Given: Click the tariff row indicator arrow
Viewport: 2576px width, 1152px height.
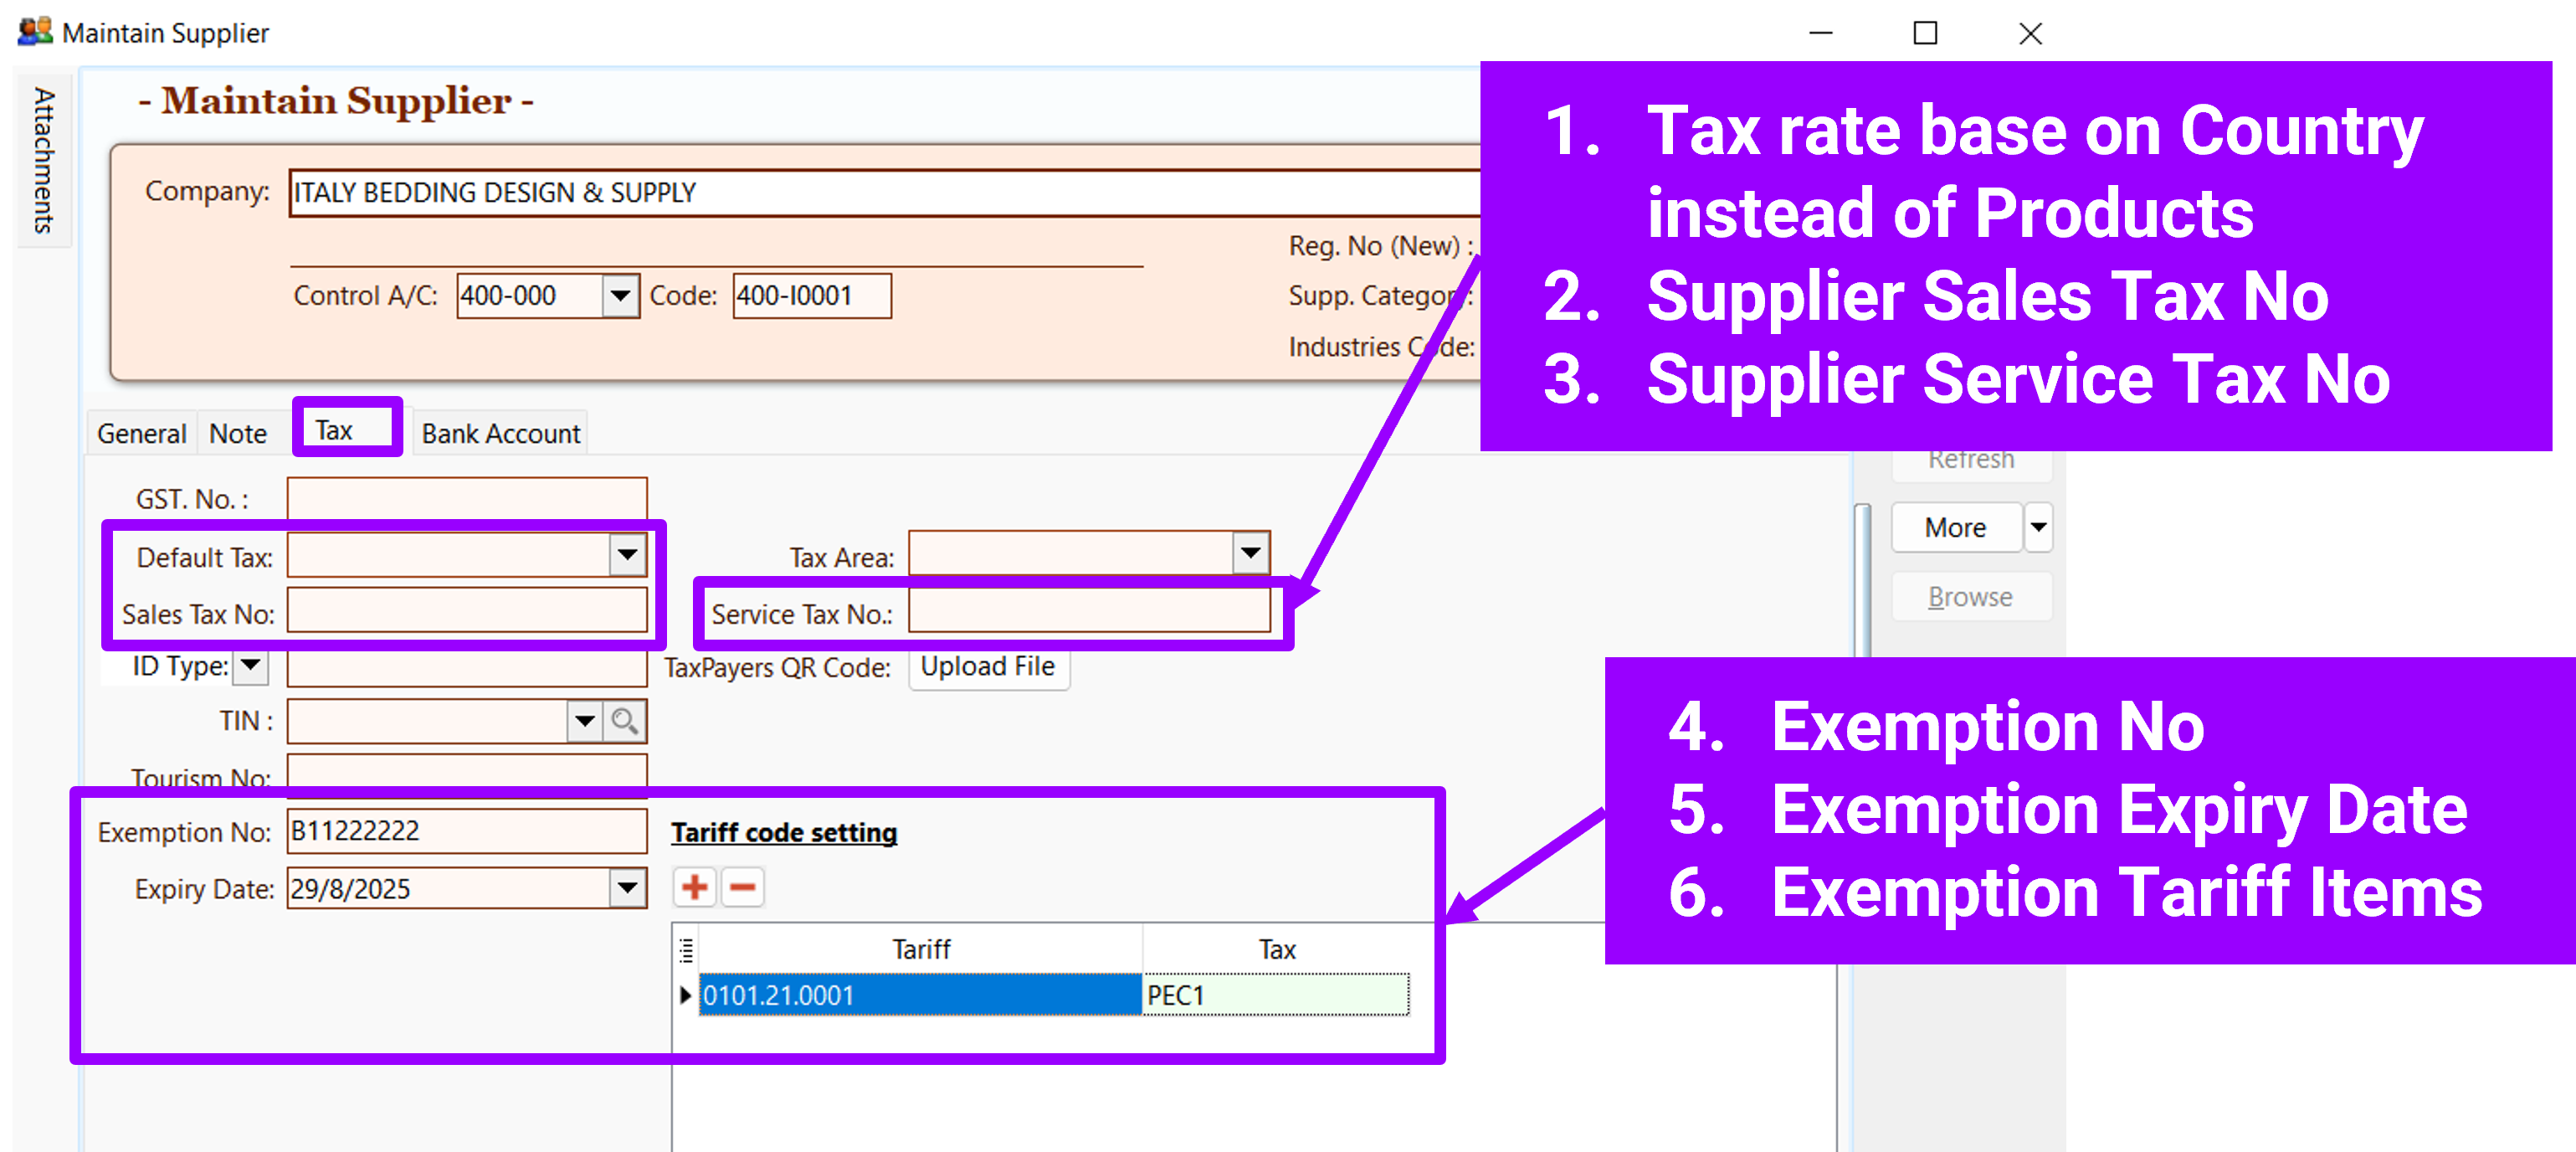Looking at the screenshot, I should [685, 995].
